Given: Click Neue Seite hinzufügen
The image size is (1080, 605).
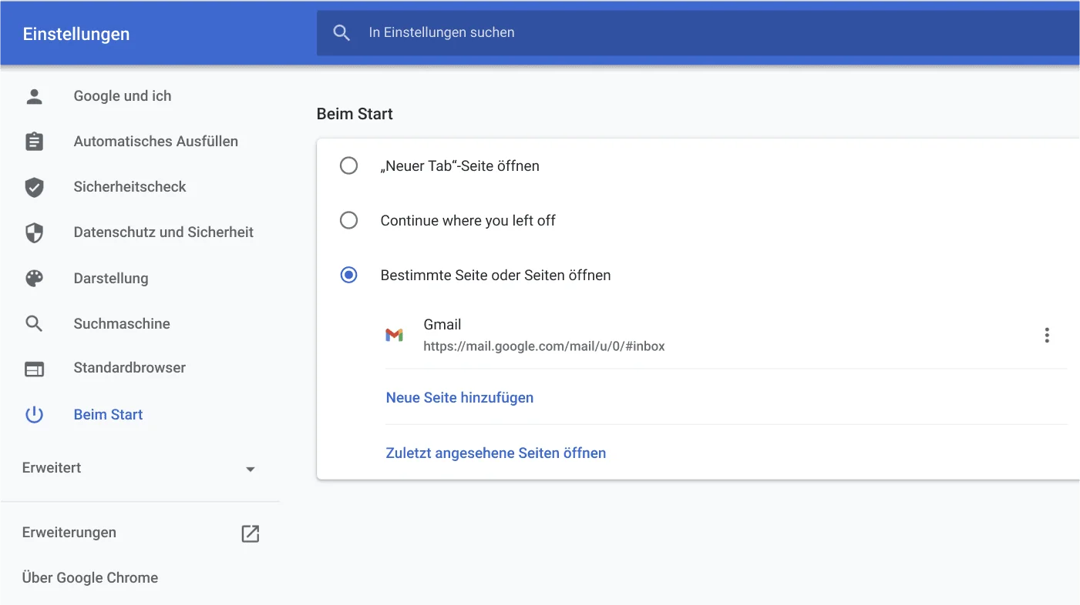Looking at the screenshot, I should (x=459, y=397).
